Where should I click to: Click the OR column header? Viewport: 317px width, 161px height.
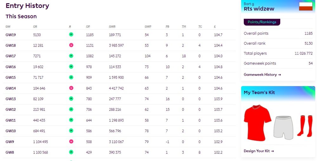pyautogui.click(x=35, y=26)
